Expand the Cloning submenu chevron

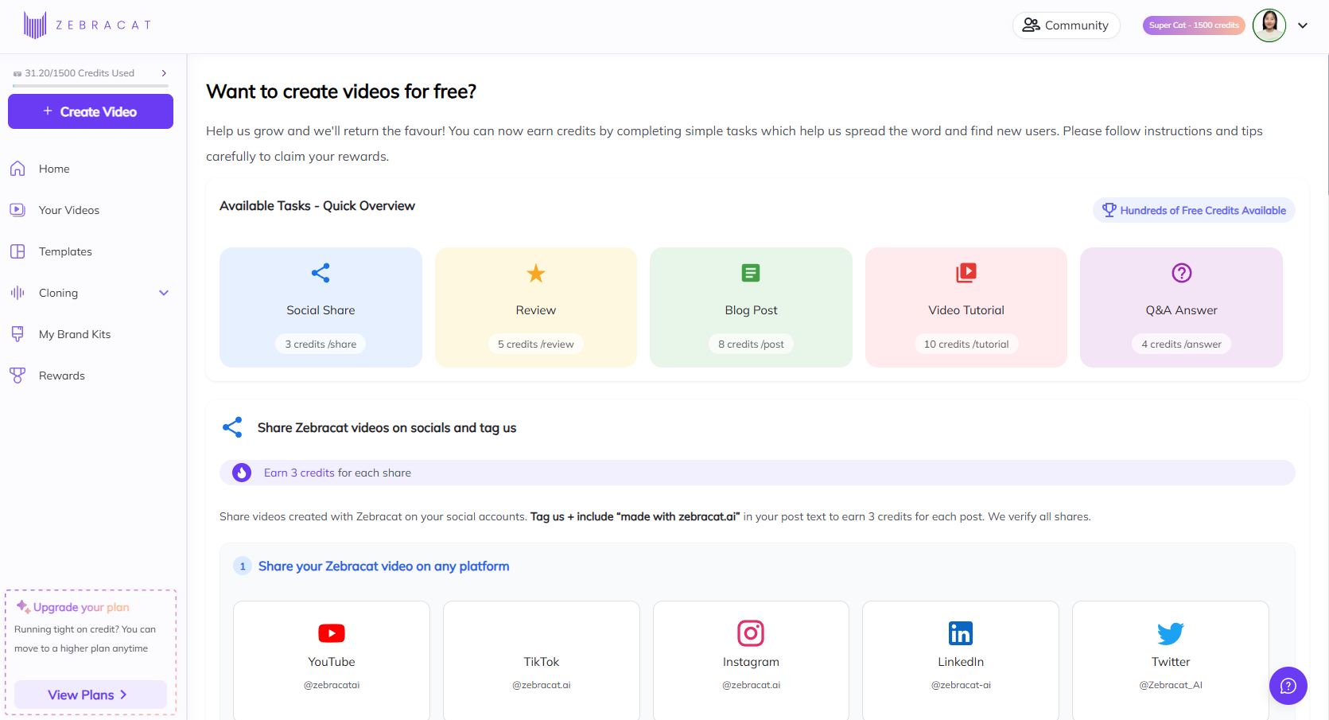tap(164, 293)
